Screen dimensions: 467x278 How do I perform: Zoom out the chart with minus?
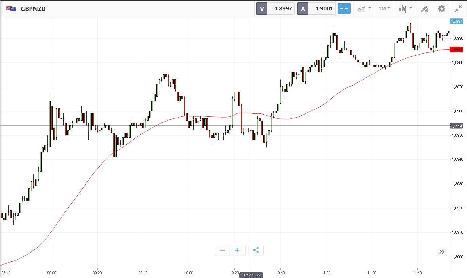(223, 250)
